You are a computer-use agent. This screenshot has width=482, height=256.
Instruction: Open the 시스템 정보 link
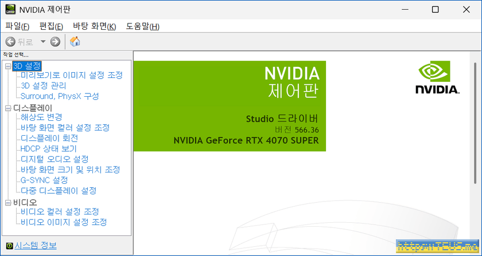[36, 246]
